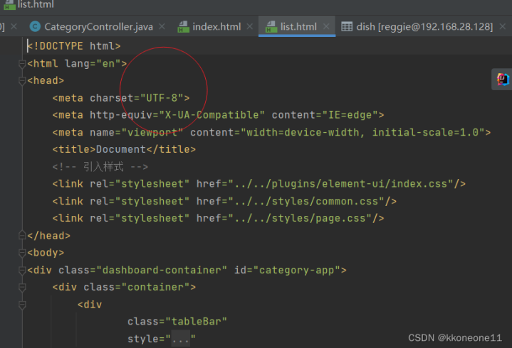
Task: Close the CategoryController.java tab
Action: tap(162, 26)
